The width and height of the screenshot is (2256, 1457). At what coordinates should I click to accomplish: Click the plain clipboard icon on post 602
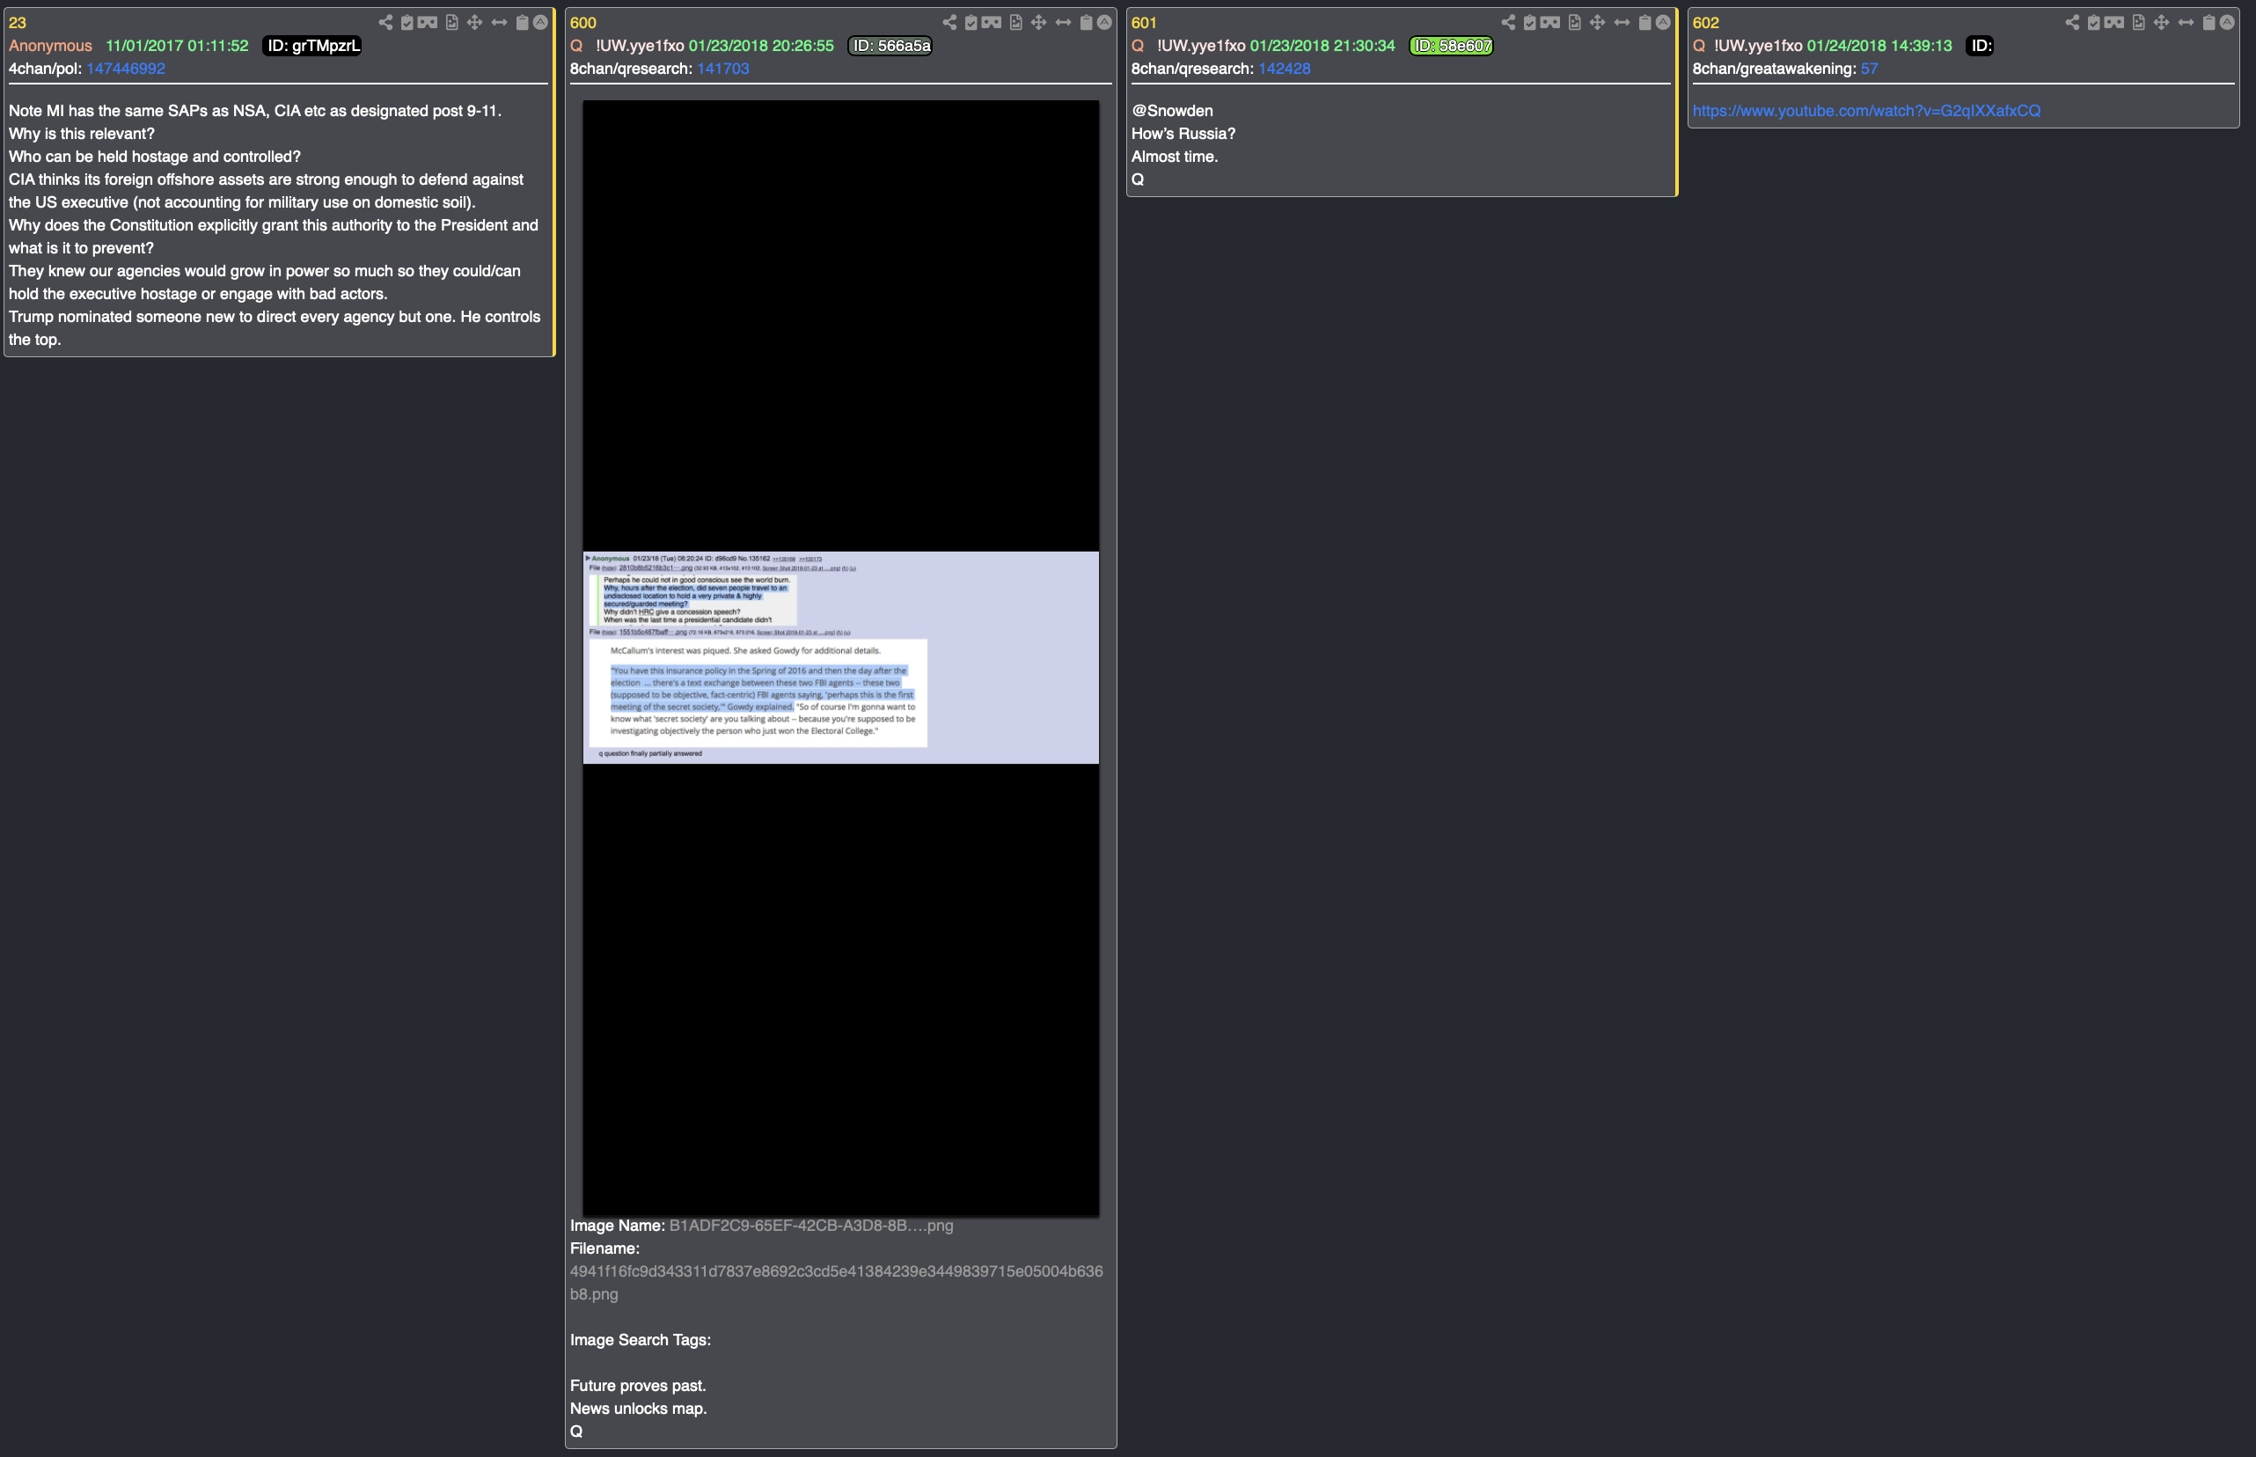(2208, 22)
